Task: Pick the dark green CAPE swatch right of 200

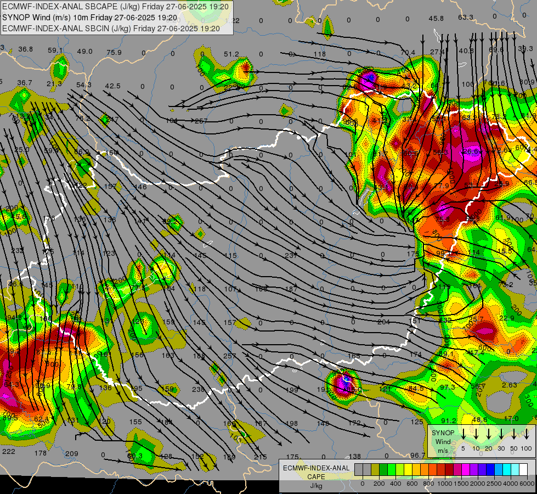Action: coord(383,469)
